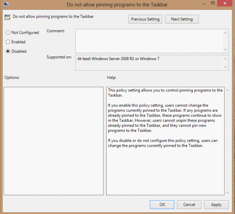Maximize the policy dialog window
The image size is (235, 214).
click(213, 3)
